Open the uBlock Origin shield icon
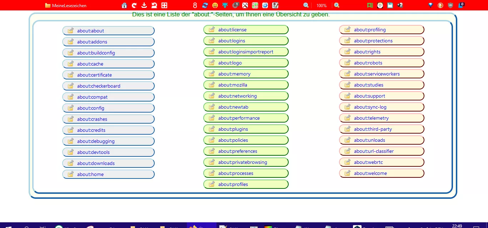Viewport: 488px width, 228px height. click(450, 5)
